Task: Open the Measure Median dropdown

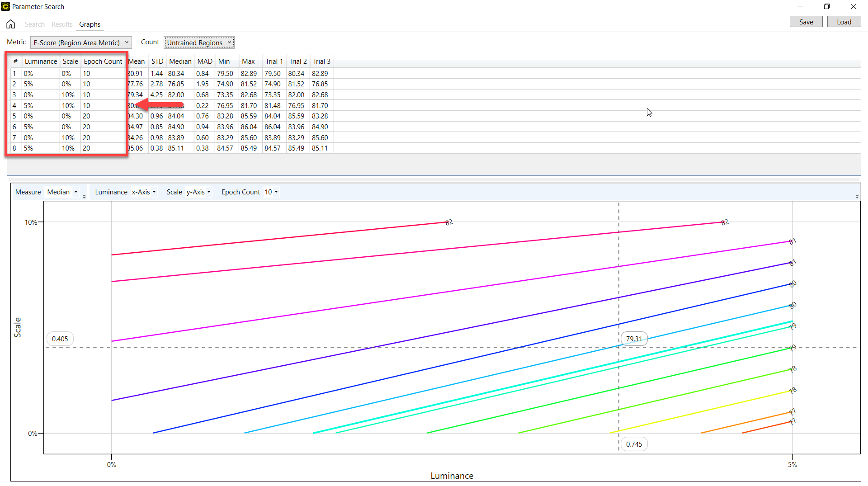Action: [62, 192]
